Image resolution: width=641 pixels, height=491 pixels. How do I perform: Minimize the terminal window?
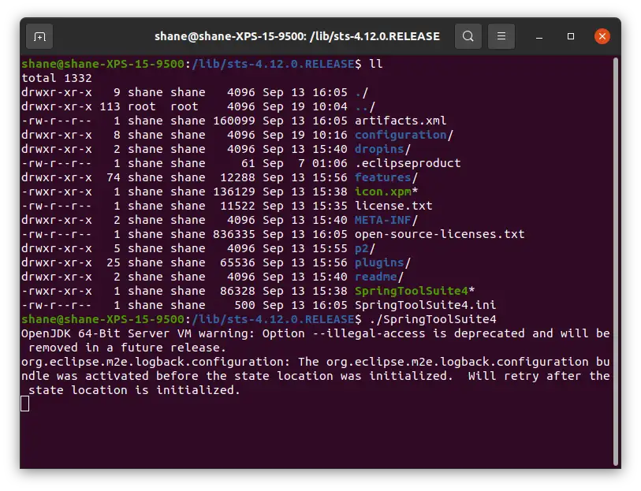(539, 37)
